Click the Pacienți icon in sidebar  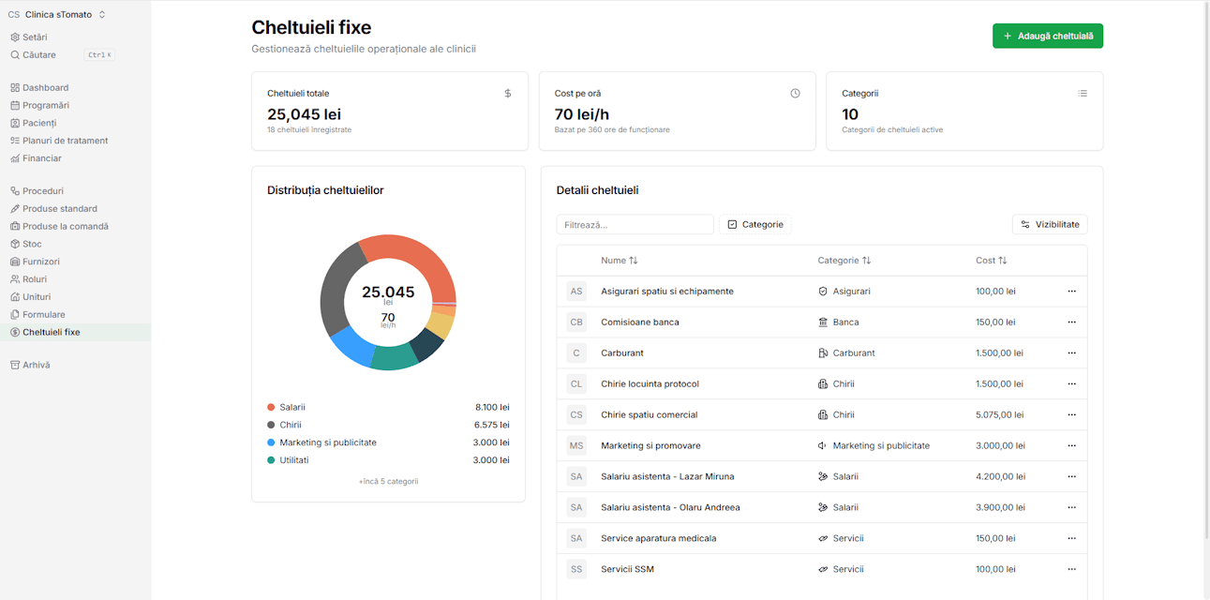15,123
